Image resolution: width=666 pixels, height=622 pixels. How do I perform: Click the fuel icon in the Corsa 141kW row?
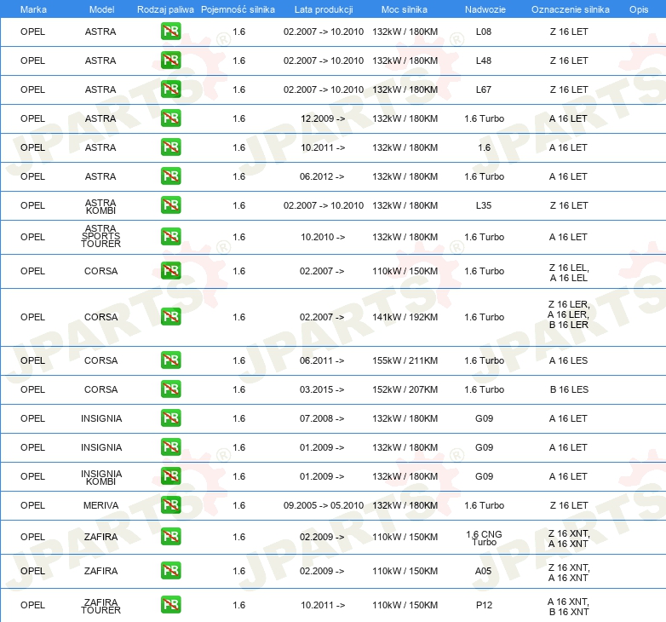[170, 317]
